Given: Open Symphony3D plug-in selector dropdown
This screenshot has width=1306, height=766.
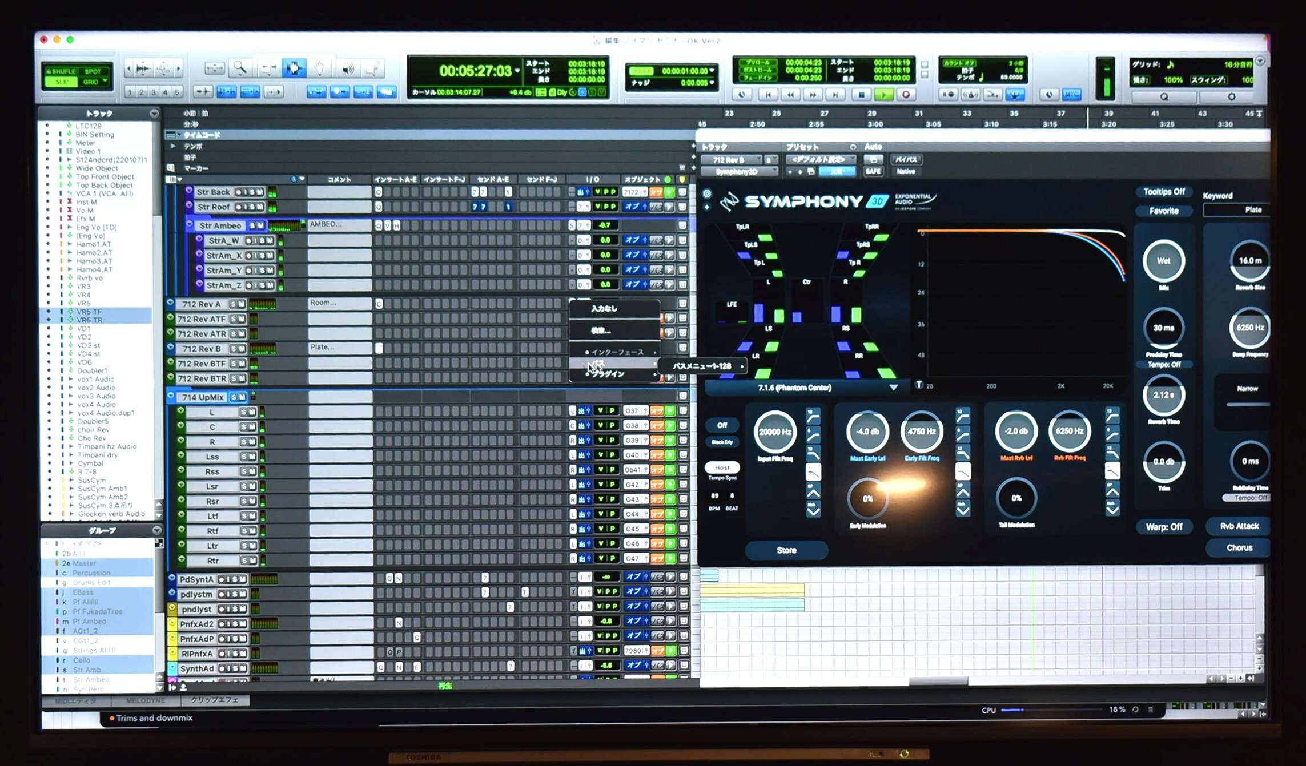Looking at the screenshot, I should 739,171.
